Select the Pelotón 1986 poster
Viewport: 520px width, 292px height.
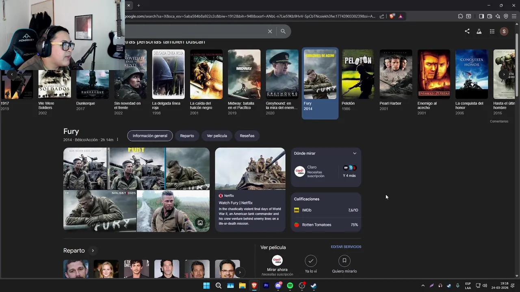point(358,74)
